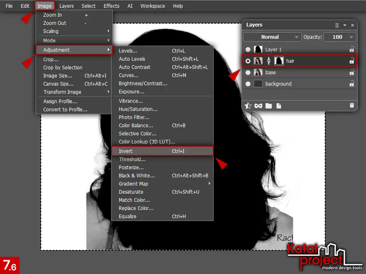Toggle visibility of Layer 1

click(x=248, y=49)
